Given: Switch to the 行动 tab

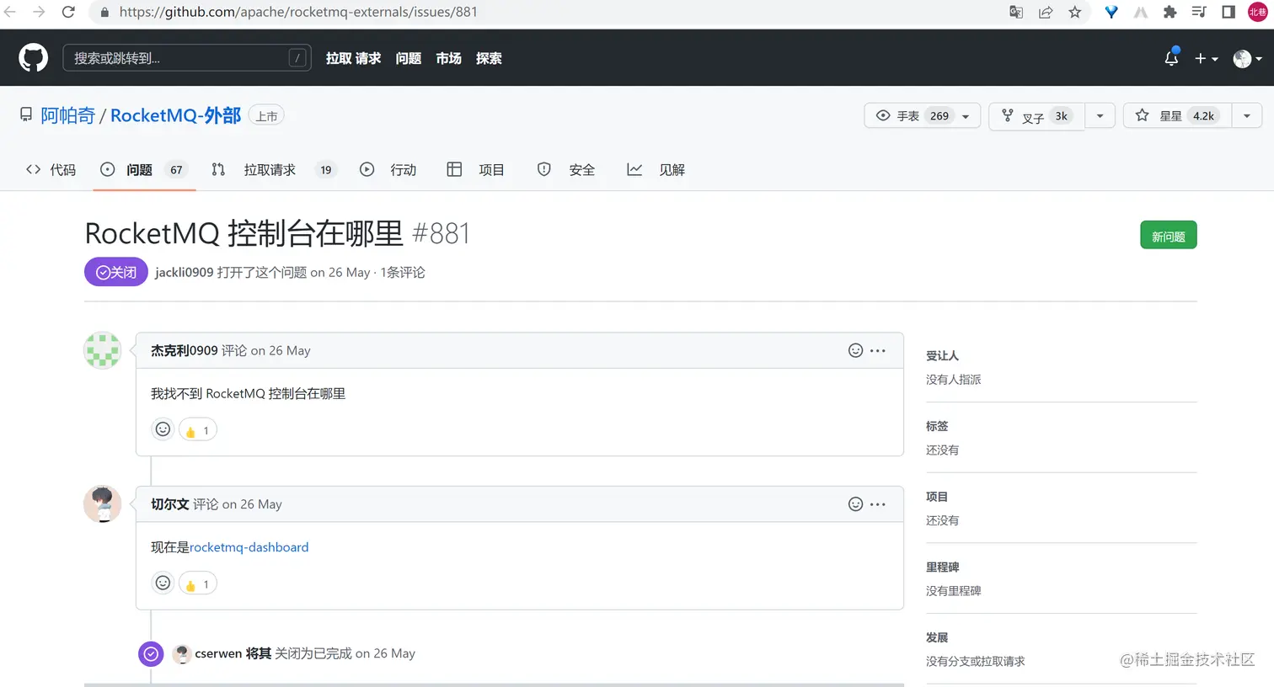Looking at the screenshot, I should click(388, 170).
